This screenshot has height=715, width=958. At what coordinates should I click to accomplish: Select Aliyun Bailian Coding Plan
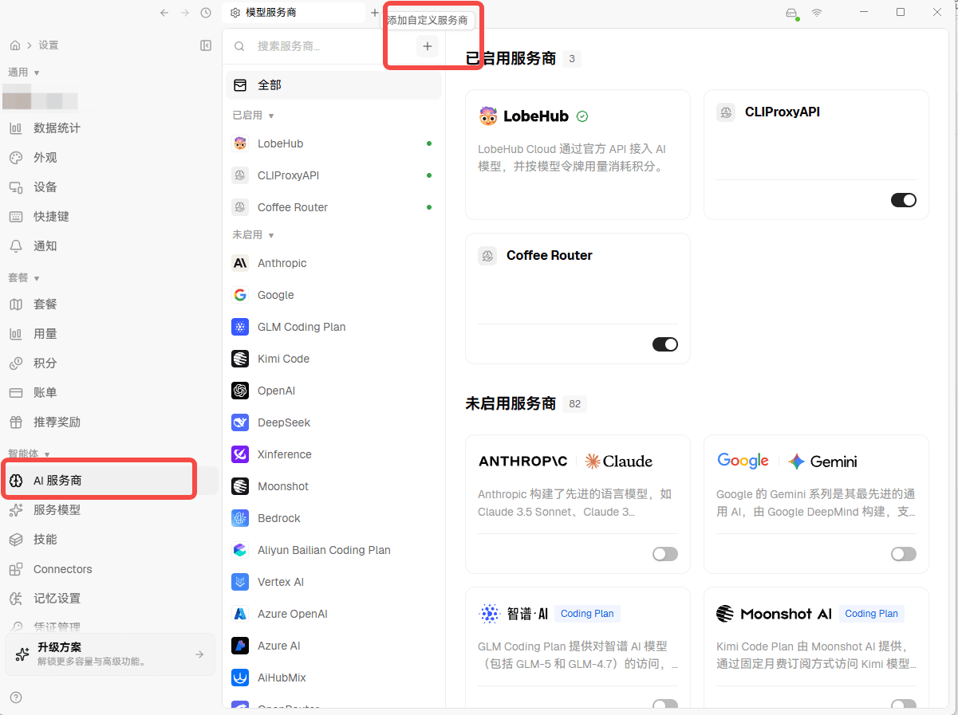coord(333,550)
